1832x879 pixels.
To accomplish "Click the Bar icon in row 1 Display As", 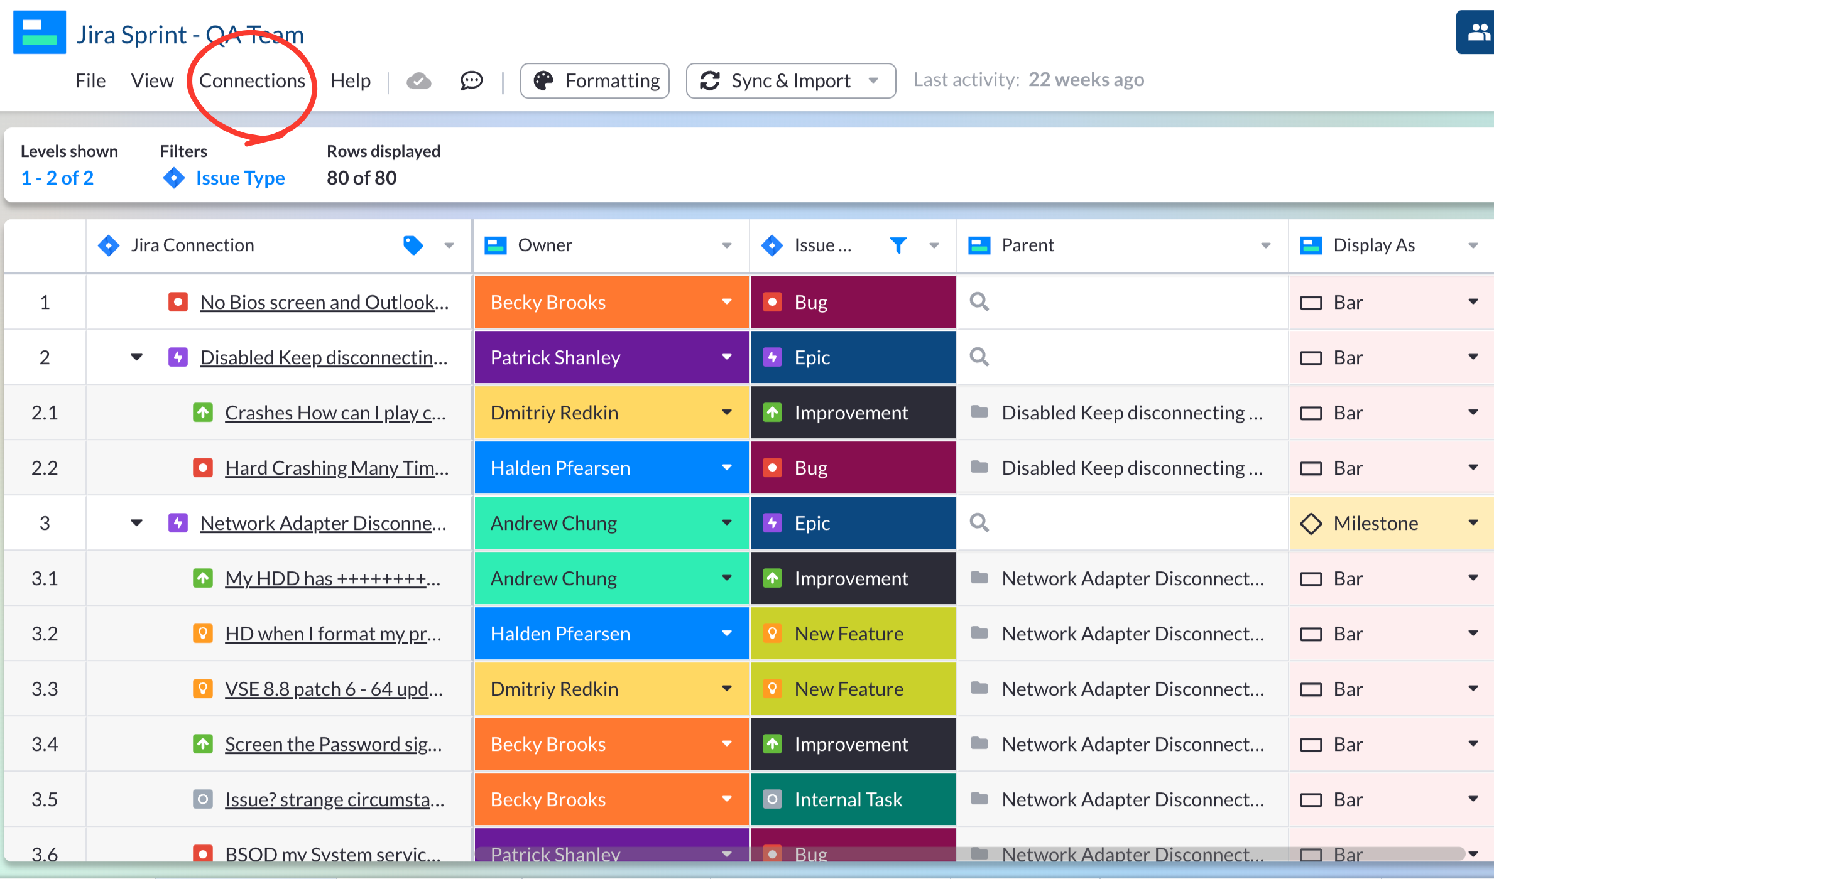I will pyautogui.click(x=1311, y=303).
